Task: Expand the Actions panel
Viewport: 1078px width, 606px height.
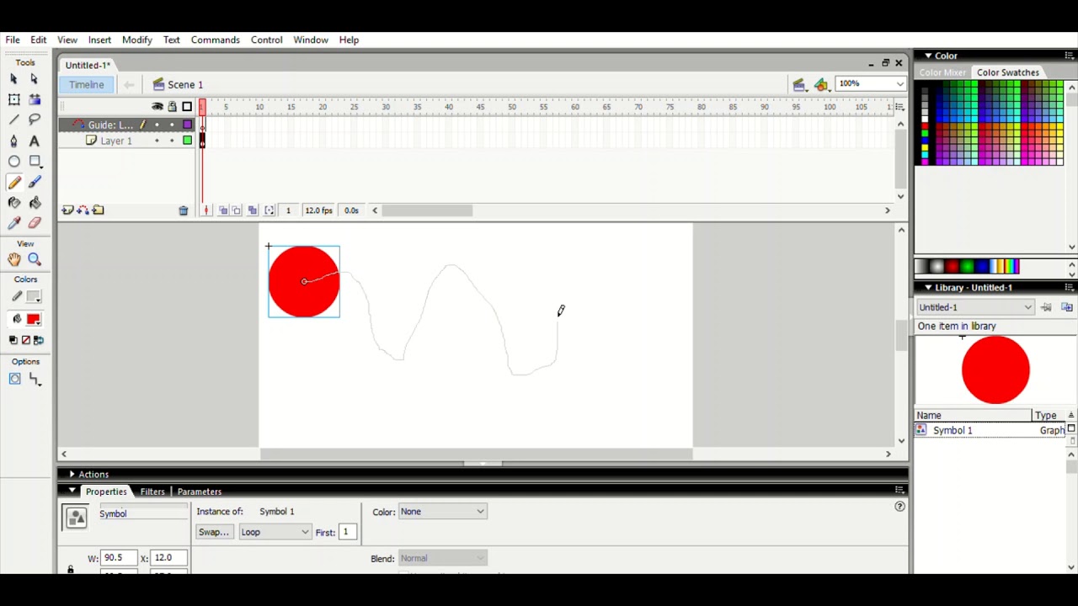Action: [x=72, y=475]
